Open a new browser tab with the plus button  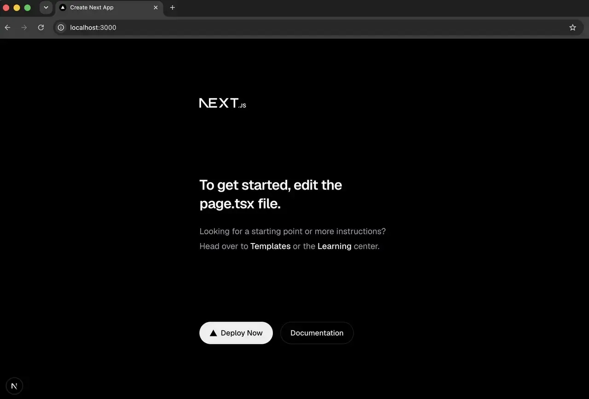(173, 7)
